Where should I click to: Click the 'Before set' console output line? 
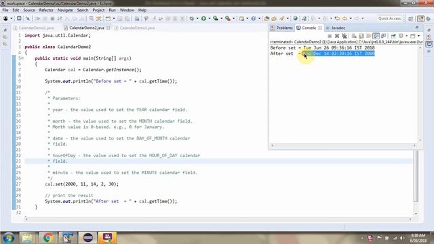click(323, 48)
